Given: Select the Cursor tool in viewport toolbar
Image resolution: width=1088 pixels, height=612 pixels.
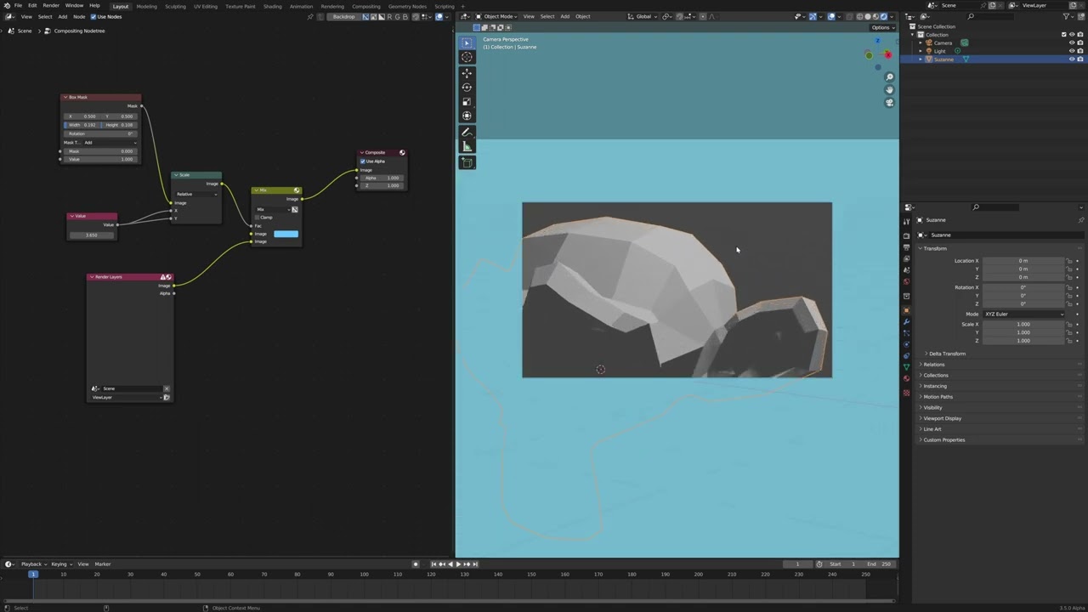Looking at the screenshot, I should (x=467, y=57).
